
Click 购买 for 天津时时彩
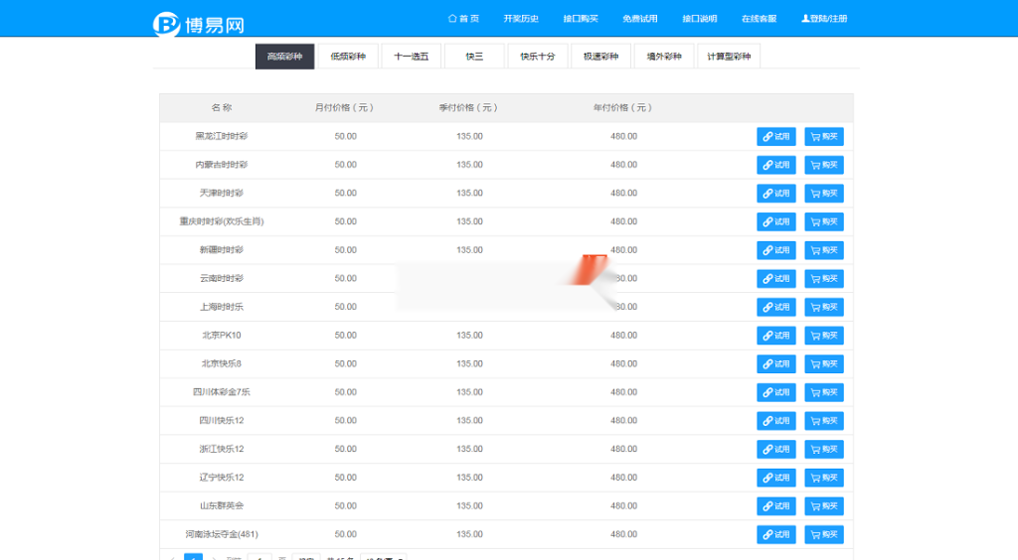(824, 194)
